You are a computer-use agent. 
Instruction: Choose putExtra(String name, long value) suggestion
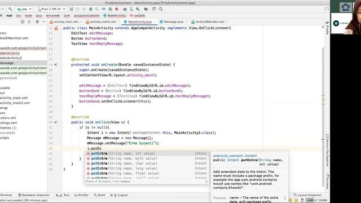point(147,169)
